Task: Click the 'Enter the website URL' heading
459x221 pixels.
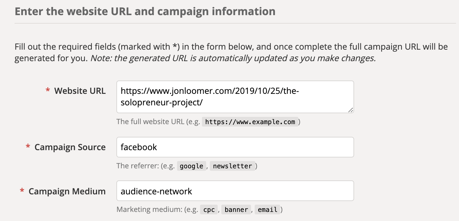Action: point(145,12)
